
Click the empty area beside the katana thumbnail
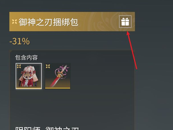click(101, 76)
